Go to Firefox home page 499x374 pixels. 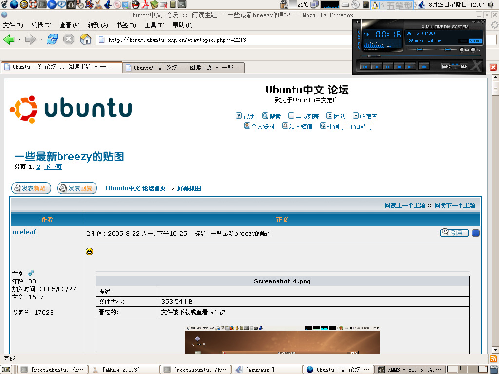point(86,39)
